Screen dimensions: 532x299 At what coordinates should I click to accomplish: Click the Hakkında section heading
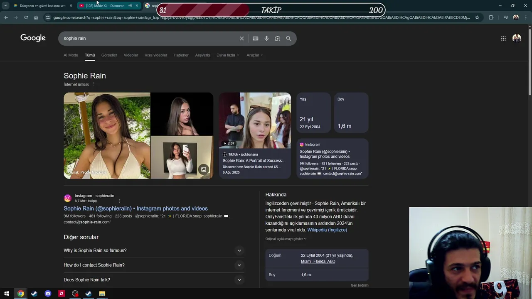276,194
